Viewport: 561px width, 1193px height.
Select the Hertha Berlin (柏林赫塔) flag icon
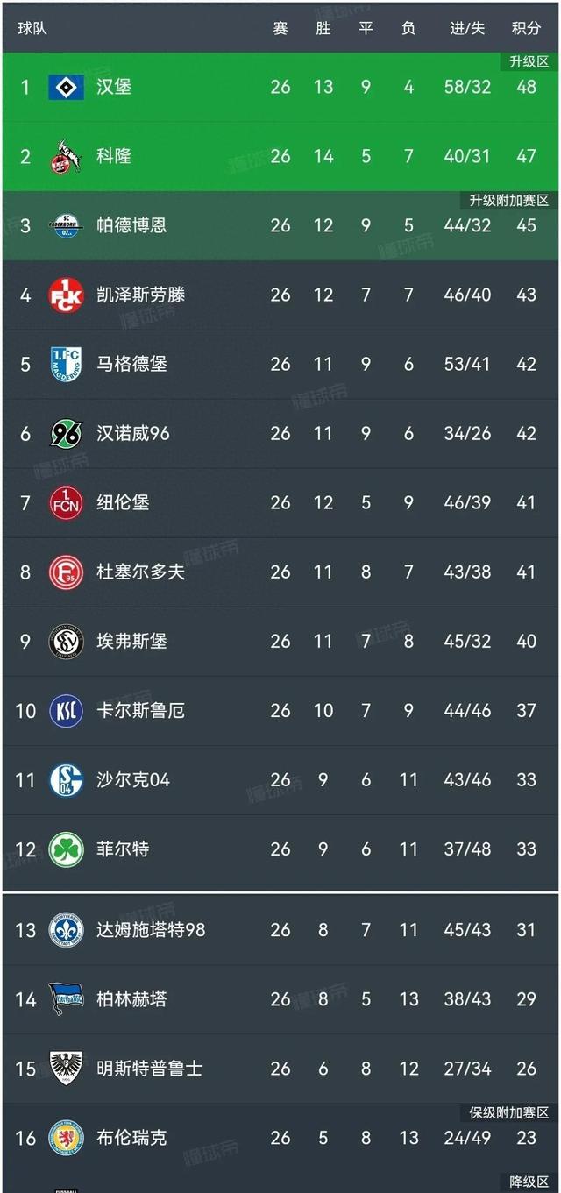point(66,998)
